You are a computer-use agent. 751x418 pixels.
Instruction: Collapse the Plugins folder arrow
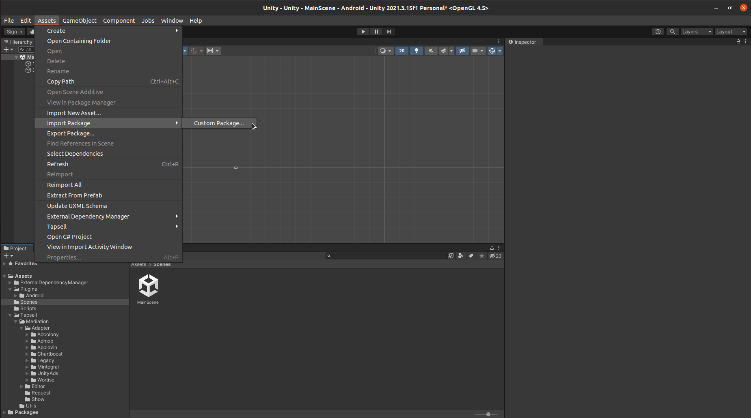click(10, 289)
